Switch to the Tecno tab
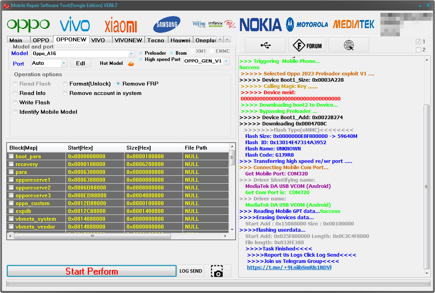 click(156, 40)
